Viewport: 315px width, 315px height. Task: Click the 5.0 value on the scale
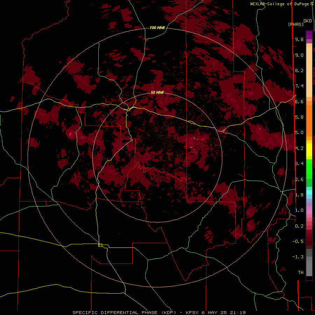[299, 133]
